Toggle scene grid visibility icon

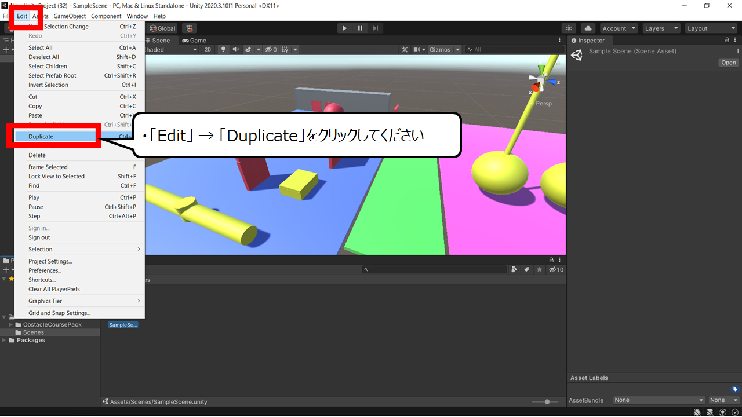click(285, 50)
